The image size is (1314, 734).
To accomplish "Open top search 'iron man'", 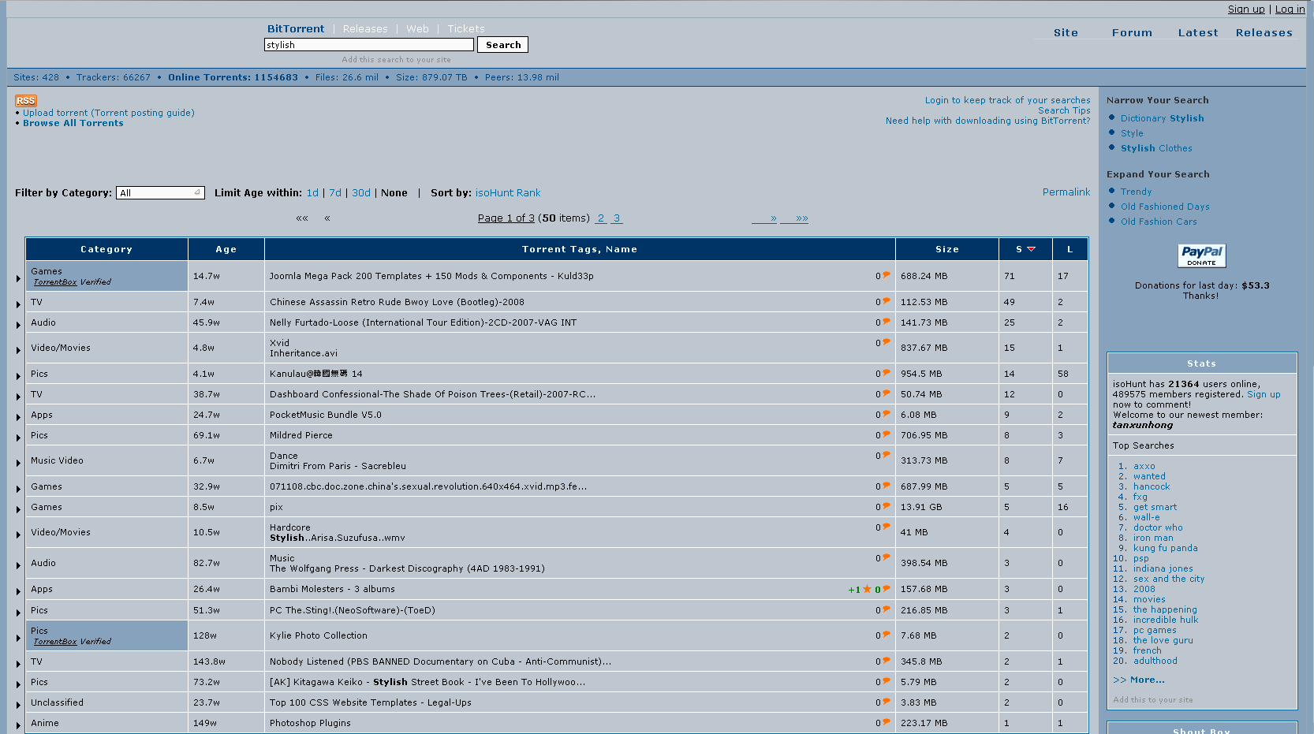I will 1153,538.
